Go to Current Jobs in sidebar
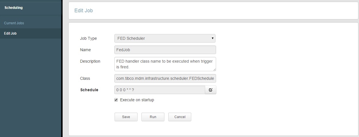The height and width of the screenshot is (137, 359). click(14, 23)
